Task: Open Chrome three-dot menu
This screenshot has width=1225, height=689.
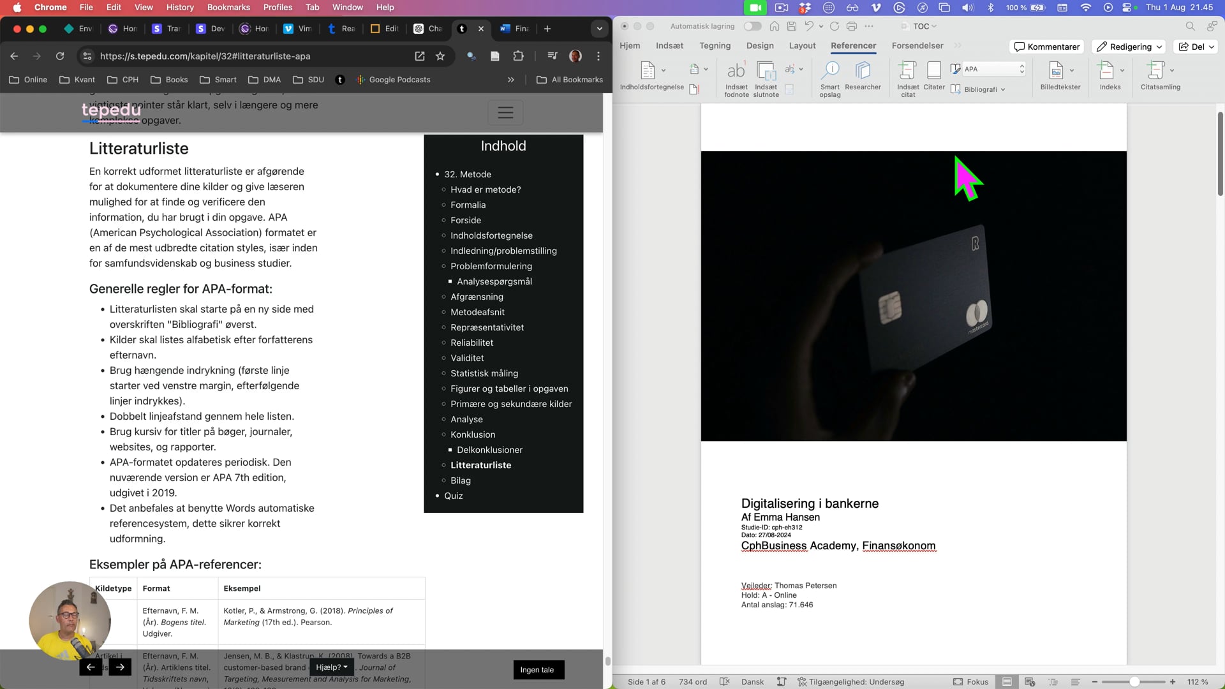Action: (598, 56)
